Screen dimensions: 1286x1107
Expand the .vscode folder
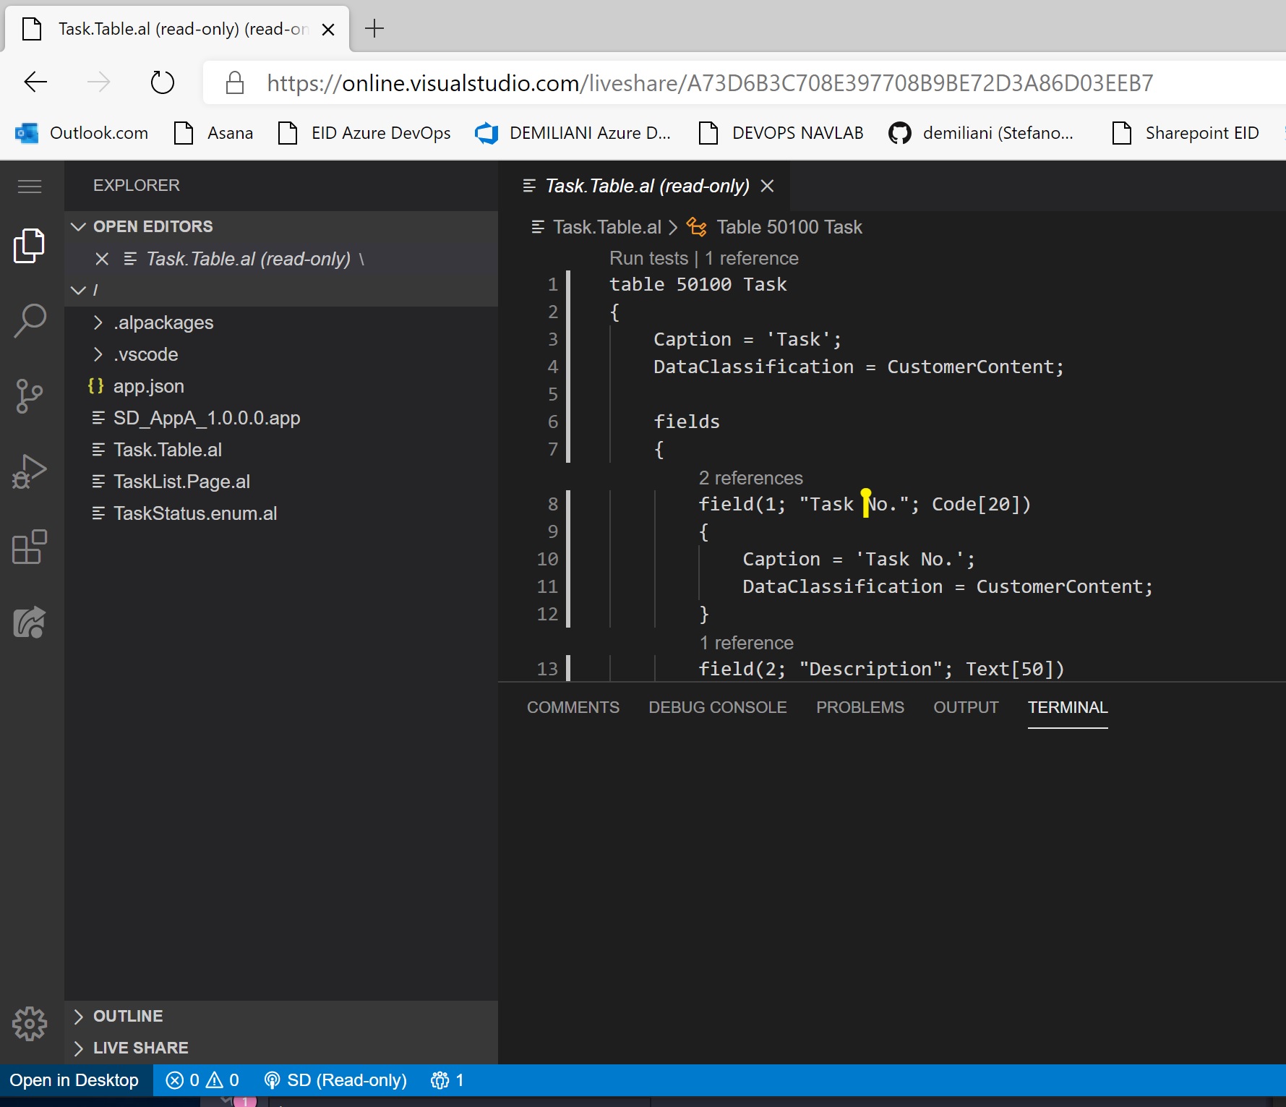coord(145,354)
